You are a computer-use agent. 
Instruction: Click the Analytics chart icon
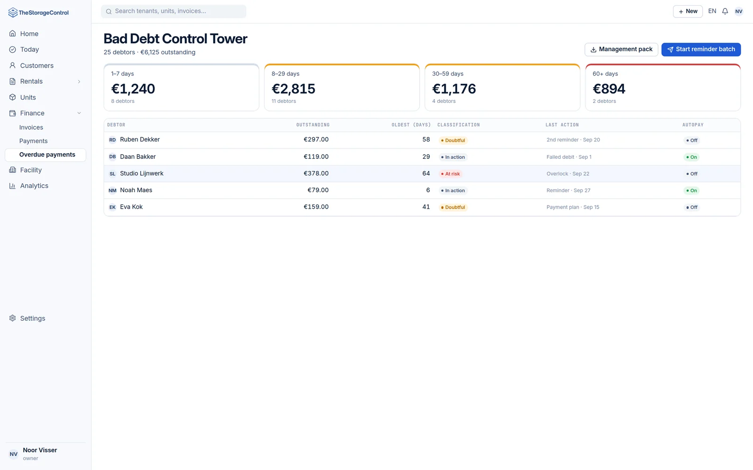pyautogui.click(x=13, y=186)
